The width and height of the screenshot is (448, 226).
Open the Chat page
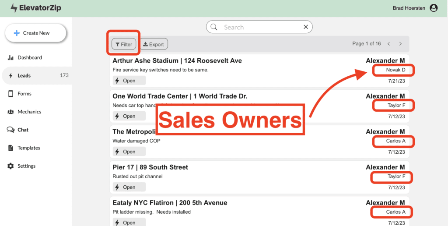click(x=23, y=130)
